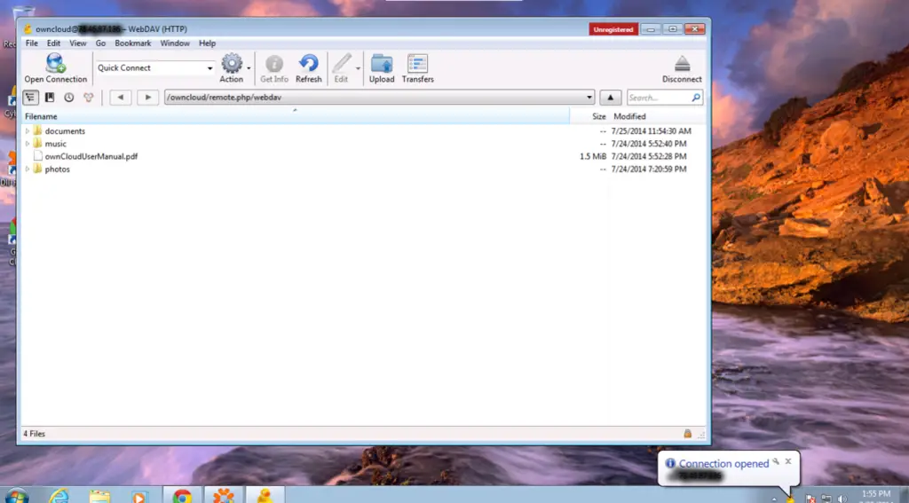Close the Connection opened notification

(788, 461)
